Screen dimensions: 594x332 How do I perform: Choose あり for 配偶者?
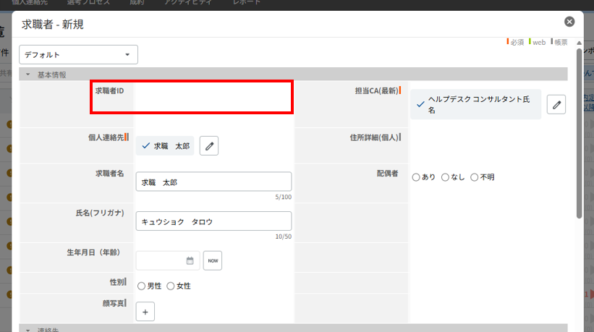coord(417,177)
